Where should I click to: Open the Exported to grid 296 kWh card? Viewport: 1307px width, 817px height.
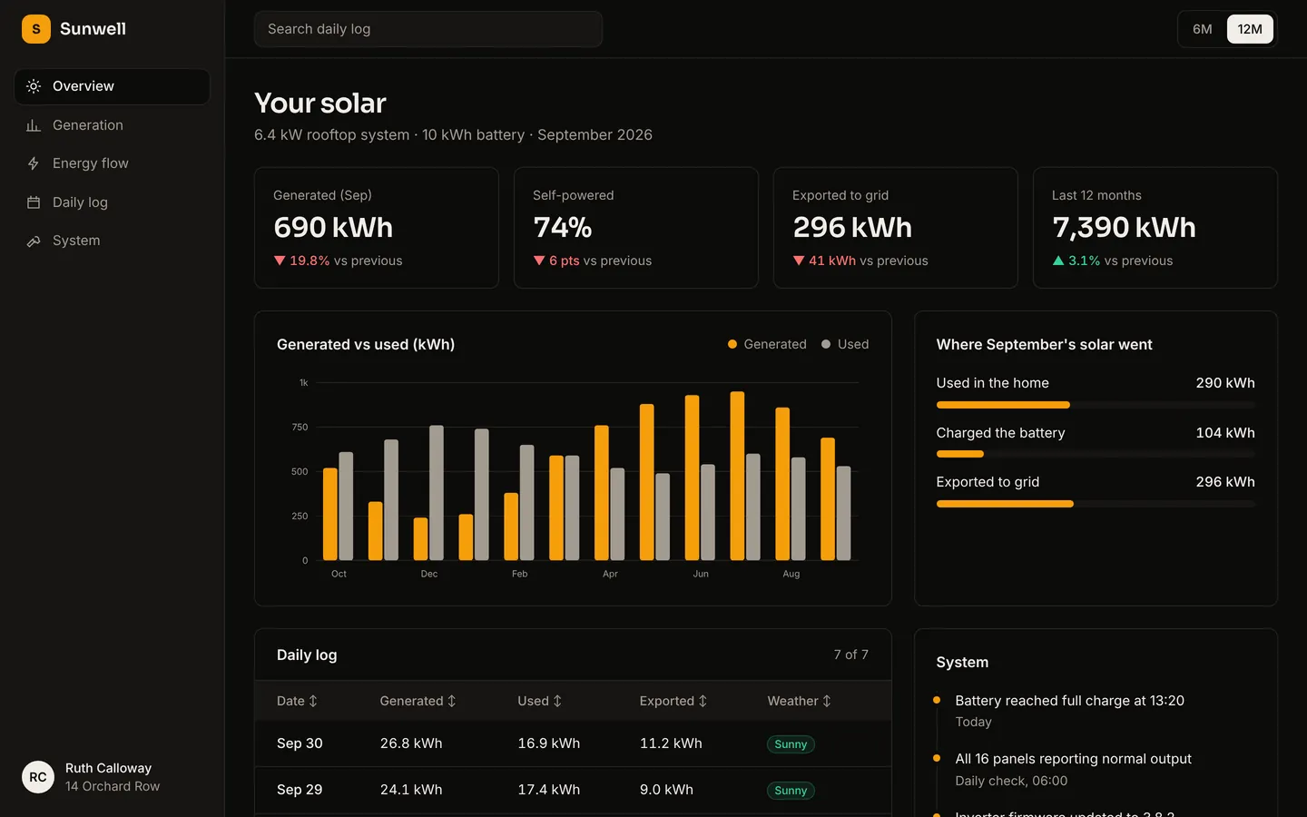tap(896, 228)
